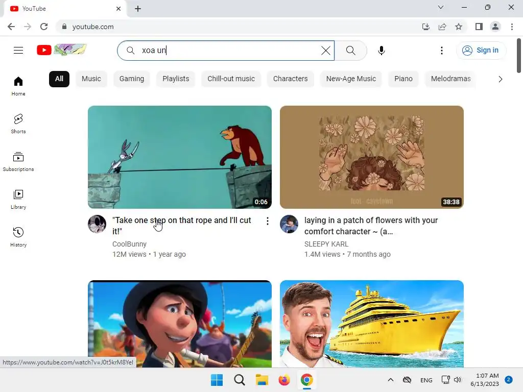Close the YouTube tab

point(118,9)
